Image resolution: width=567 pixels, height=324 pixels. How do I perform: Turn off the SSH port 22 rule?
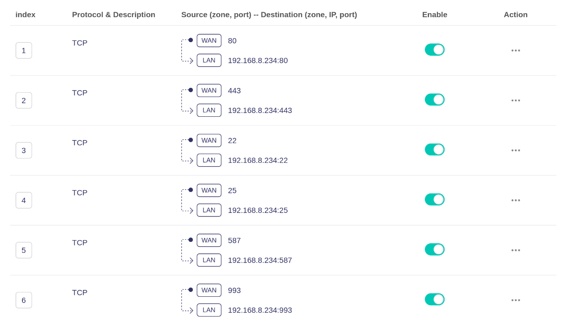coord(434,150)
